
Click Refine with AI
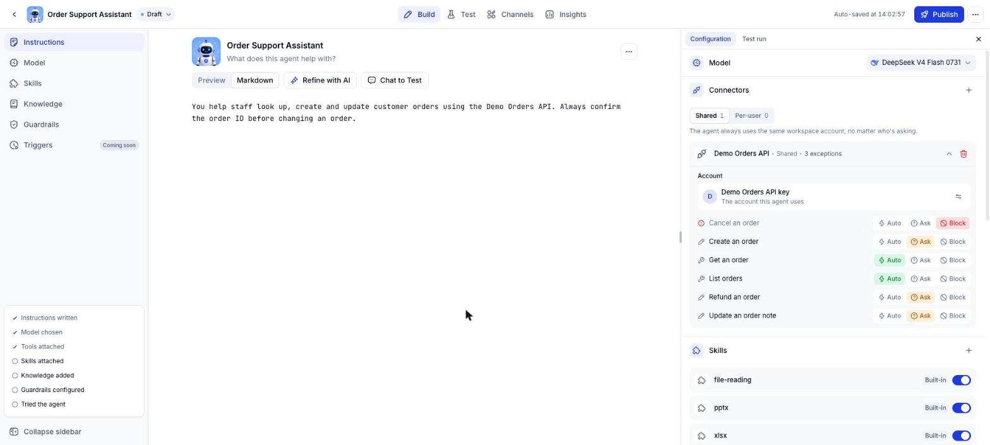click(320, 81)
